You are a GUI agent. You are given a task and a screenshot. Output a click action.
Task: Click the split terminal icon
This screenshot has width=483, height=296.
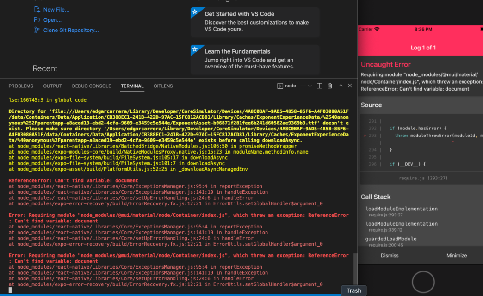pos(319,85)
